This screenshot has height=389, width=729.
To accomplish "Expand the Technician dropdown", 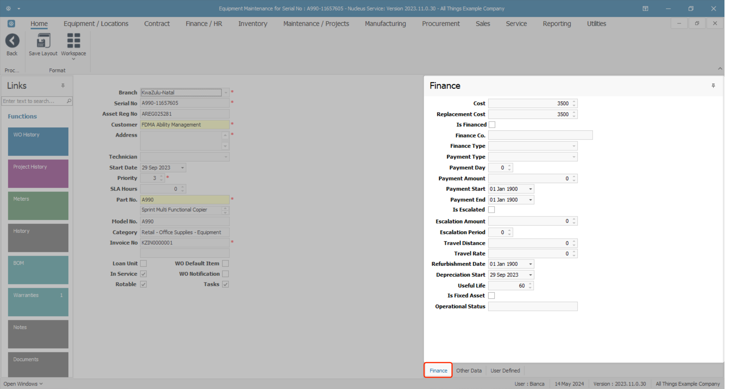I will click(x=226, y=157).
